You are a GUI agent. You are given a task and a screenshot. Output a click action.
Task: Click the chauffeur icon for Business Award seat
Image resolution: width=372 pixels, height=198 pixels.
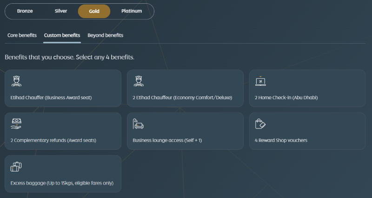pos(16,81)
